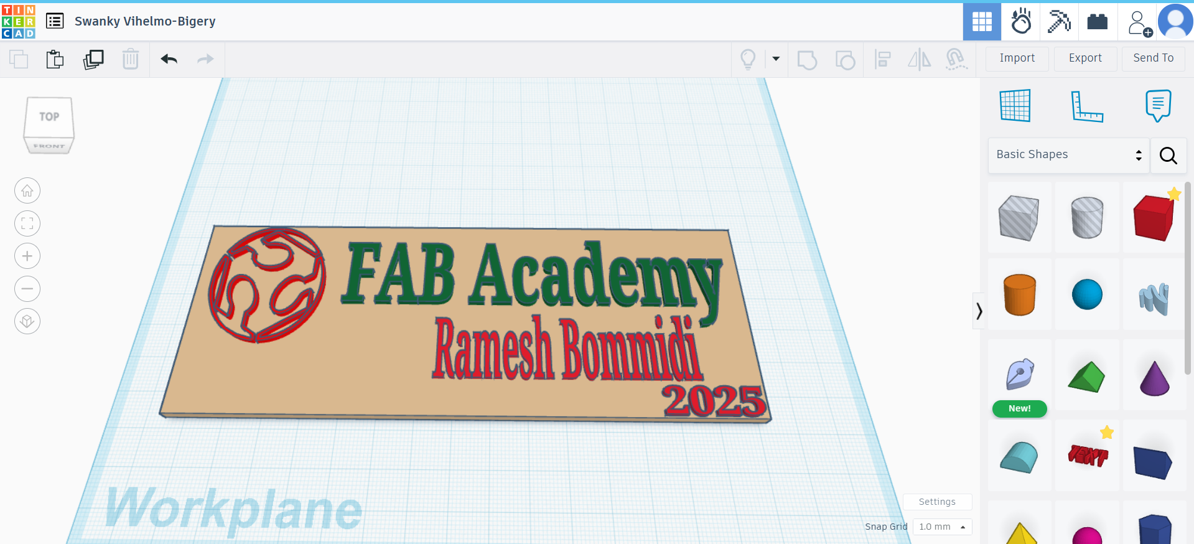Select the red 2025 text object
The image size is (1194, 544).
click(x=714, y=400)
